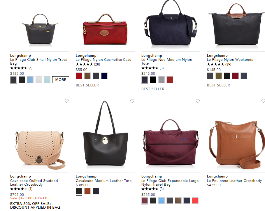Open Le Pliage Neo Medium Nylon Tote title
Viewport: 265px width, 211px height.
[x=167, y=62]
